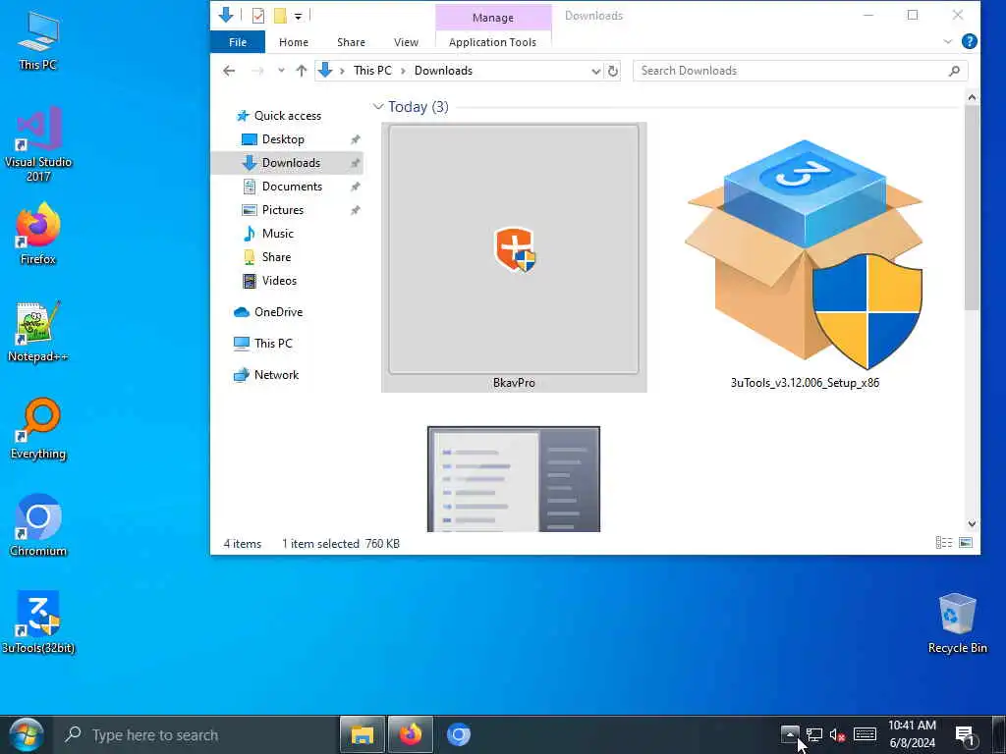1006x754 pixels.
Task: Click the file list scroll up arrow
Action: tap(972, 97)
